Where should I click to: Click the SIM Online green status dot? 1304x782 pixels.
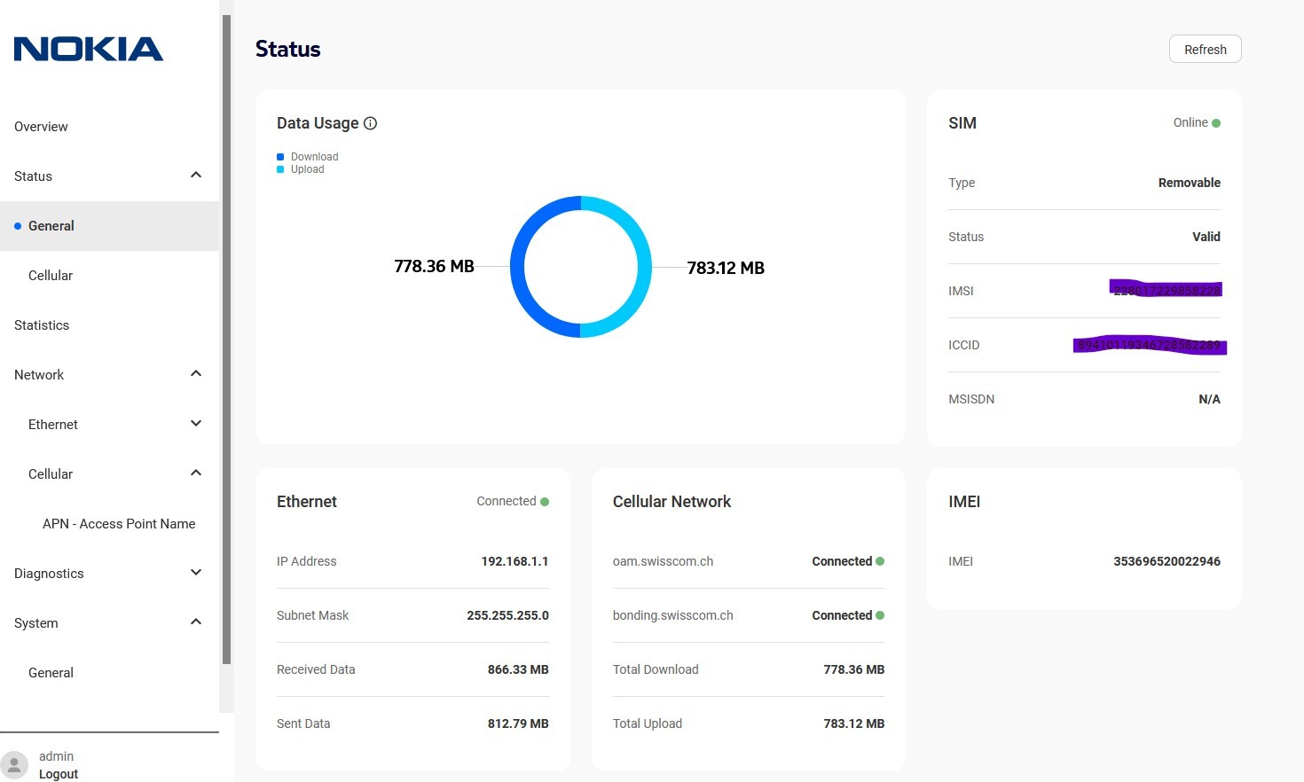1216,123
